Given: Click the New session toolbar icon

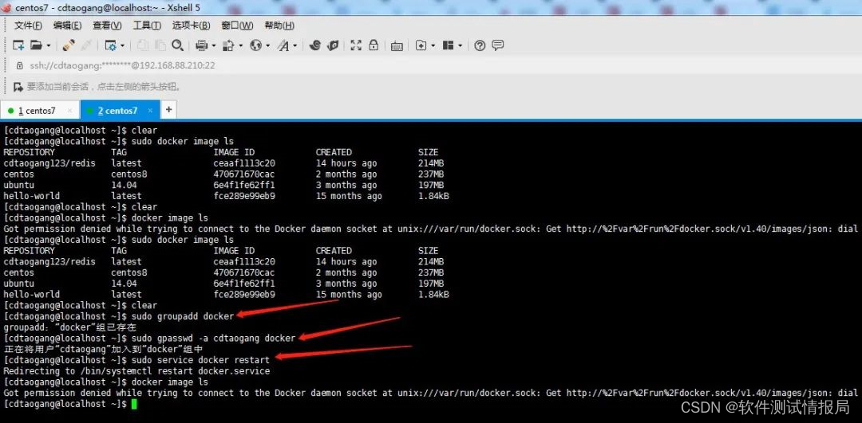Looking at the screenshot, I should tap(18, 45).
